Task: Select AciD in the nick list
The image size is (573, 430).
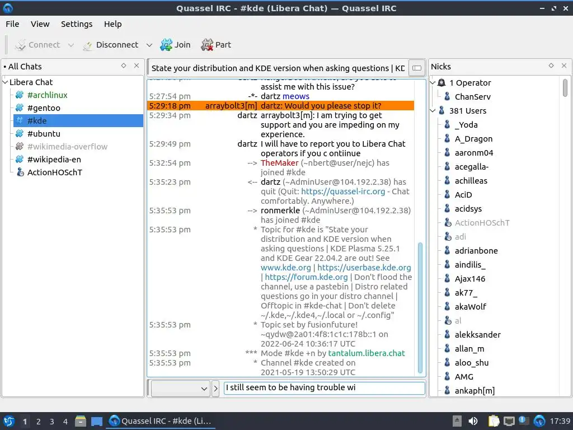Action: pos(463,195)
